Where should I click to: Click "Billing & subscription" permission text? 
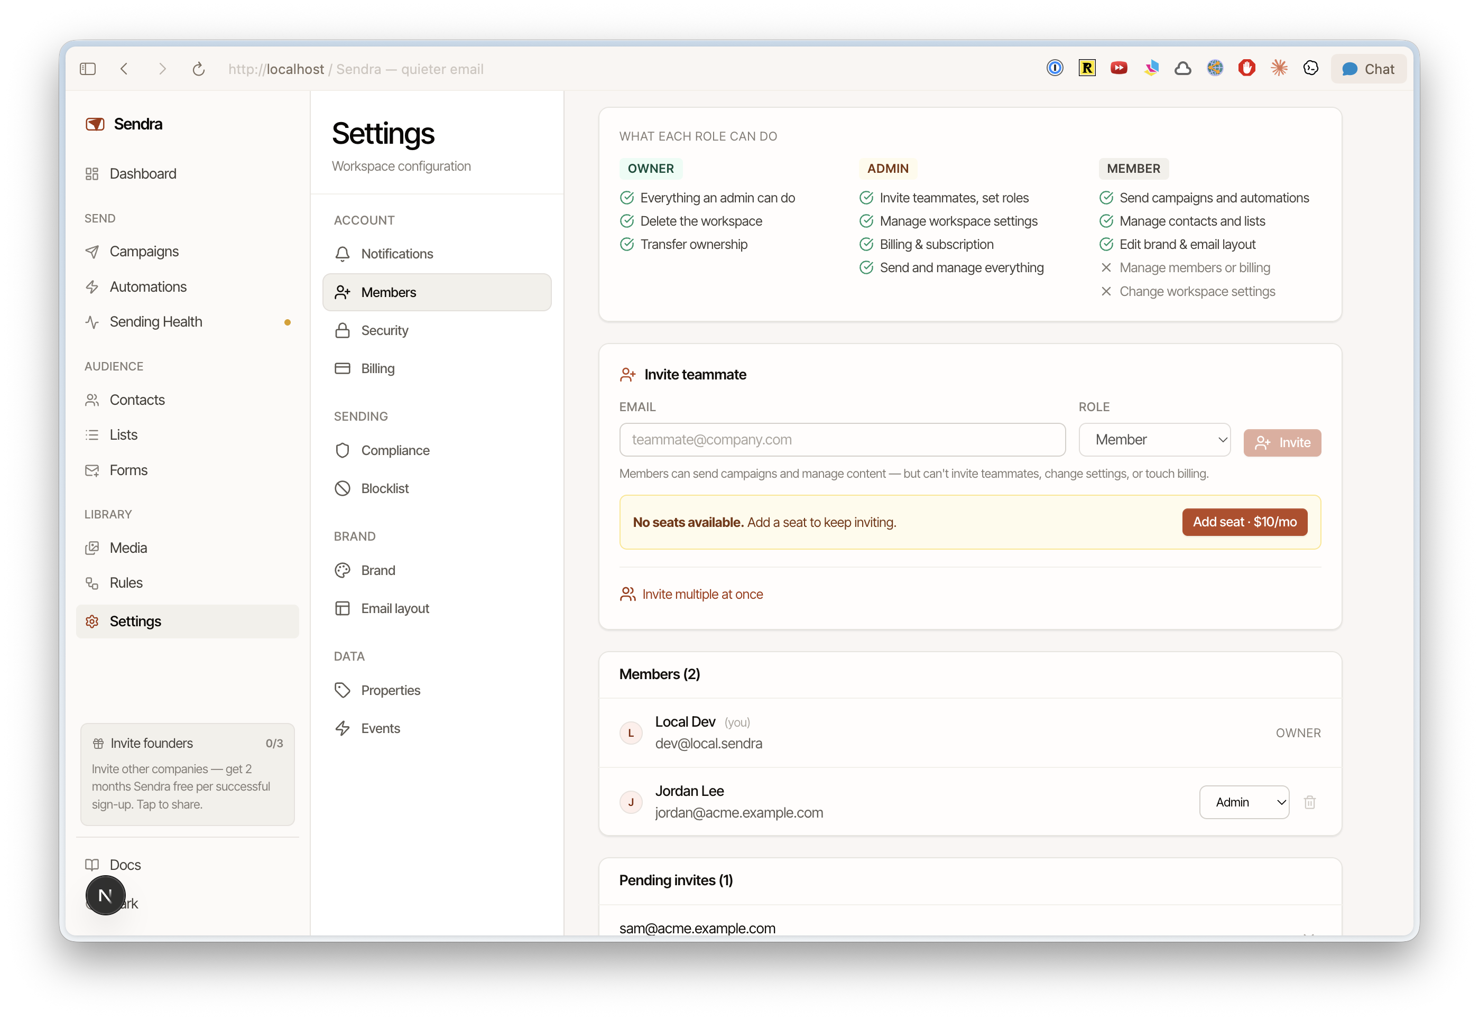[x=937, y=245]
